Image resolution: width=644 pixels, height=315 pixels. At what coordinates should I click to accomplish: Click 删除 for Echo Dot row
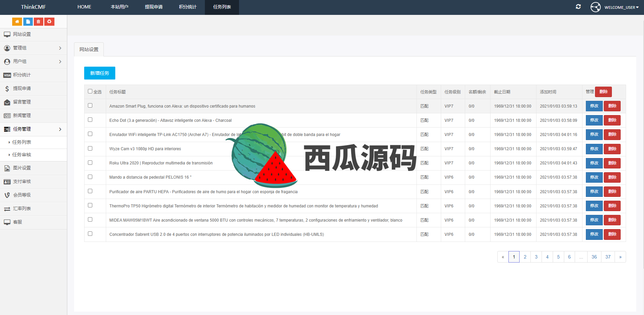coord(612,120)
